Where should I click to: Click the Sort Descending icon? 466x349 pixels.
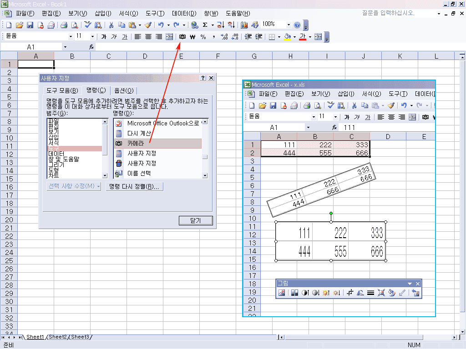231,25
